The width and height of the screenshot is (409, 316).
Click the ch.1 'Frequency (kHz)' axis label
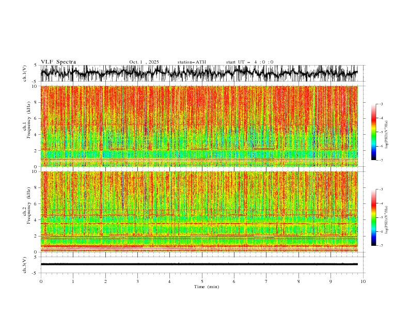29,120
